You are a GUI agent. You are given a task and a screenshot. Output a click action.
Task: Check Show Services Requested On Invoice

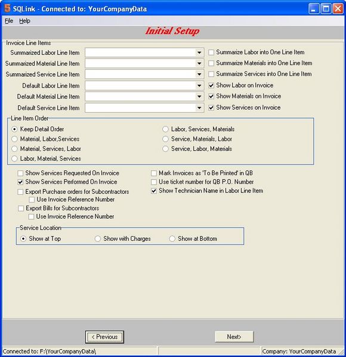[x=20, y=173]
